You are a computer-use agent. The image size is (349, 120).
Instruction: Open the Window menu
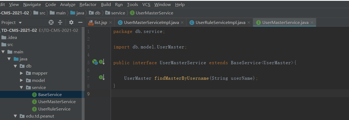(163, 5)
